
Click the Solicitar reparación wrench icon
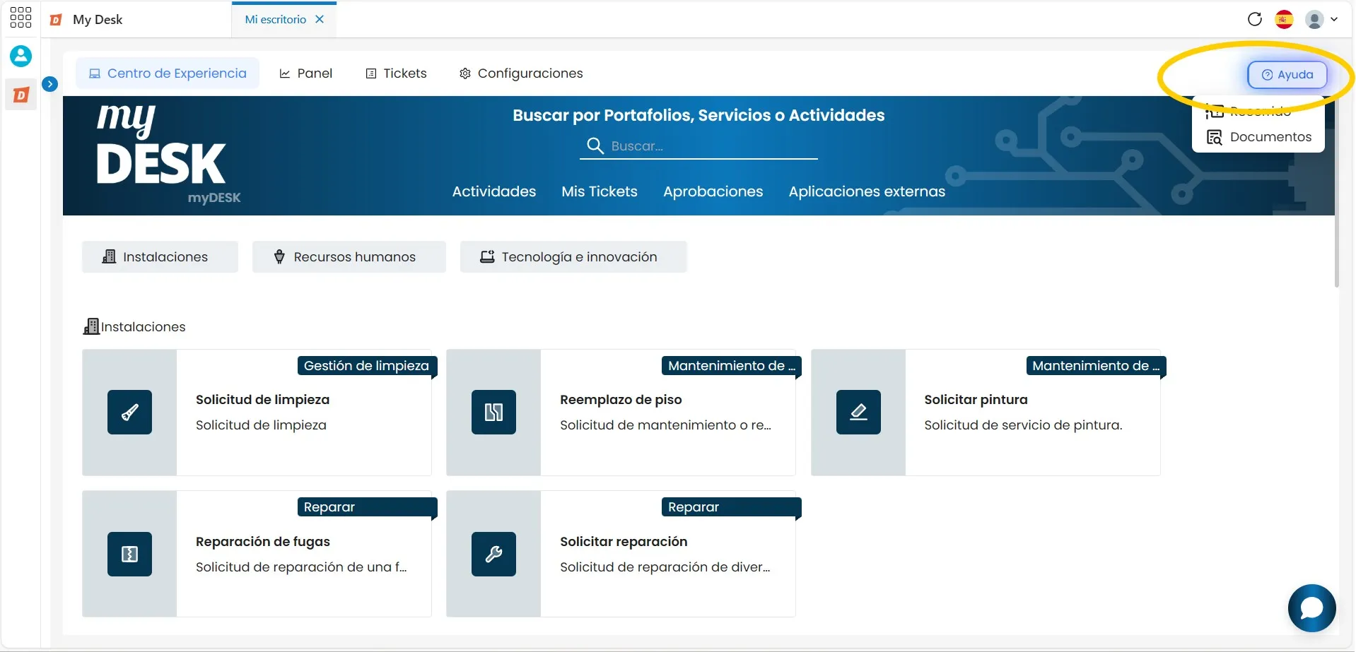point(493,554)
